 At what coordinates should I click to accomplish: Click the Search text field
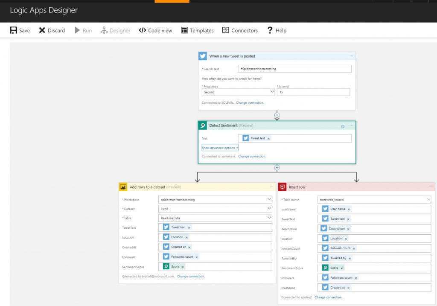(294, 69)
